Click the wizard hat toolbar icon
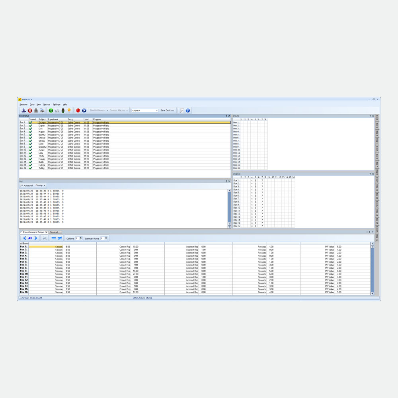The width and height of the screenshot is (398, 398). tap(23, 110)
